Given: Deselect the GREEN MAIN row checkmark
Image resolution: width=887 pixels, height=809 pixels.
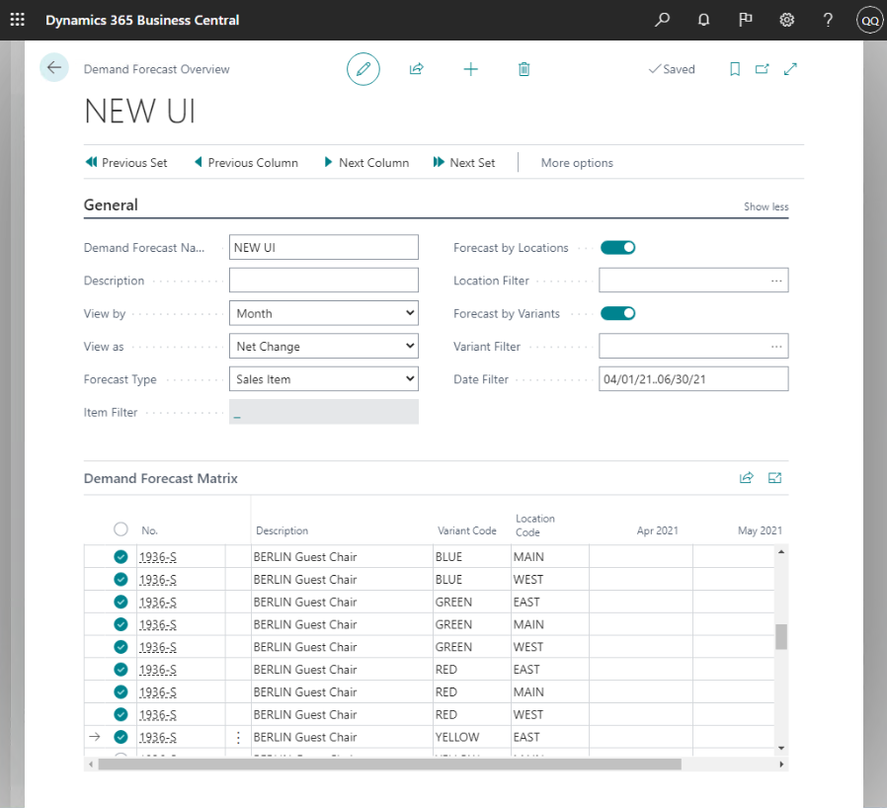Looking at the screenshot, I should pos(121,624).
